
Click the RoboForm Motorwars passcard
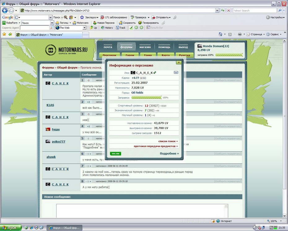click(x=81, y=23)
